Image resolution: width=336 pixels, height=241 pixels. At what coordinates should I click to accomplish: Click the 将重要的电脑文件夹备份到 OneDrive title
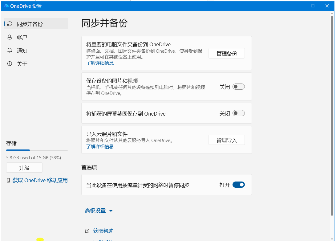(x=128, y=44)
